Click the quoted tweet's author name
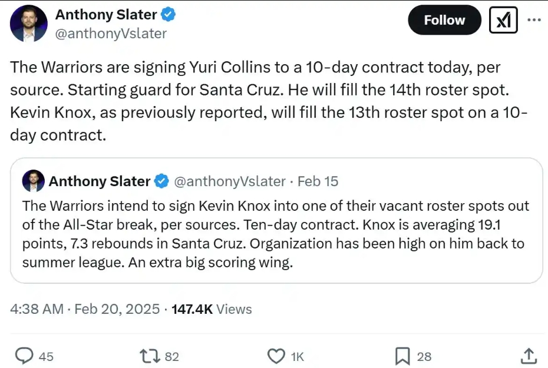Screen dimensions: 548x368 [x=99, y=181]
